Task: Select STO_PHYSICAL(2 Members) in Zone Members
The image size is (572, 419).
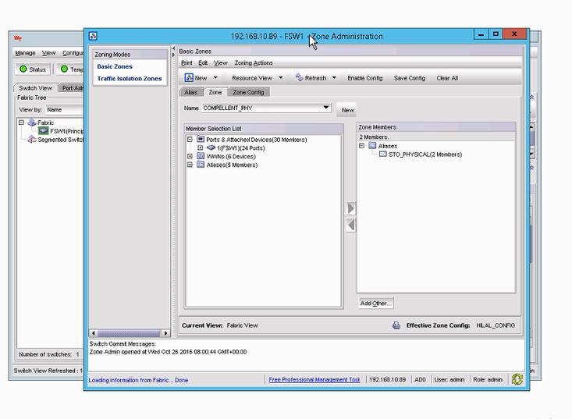Action: 425,154
